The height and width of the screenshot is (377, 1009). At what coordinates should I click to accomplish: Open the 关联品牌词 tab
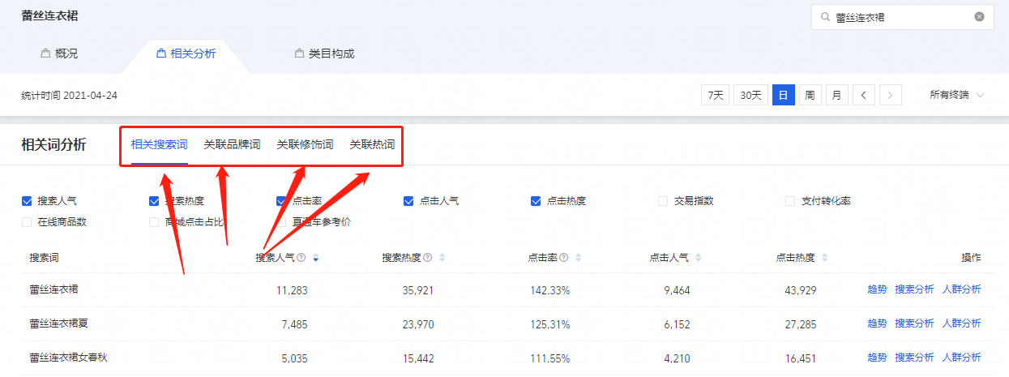pos(232,145)
